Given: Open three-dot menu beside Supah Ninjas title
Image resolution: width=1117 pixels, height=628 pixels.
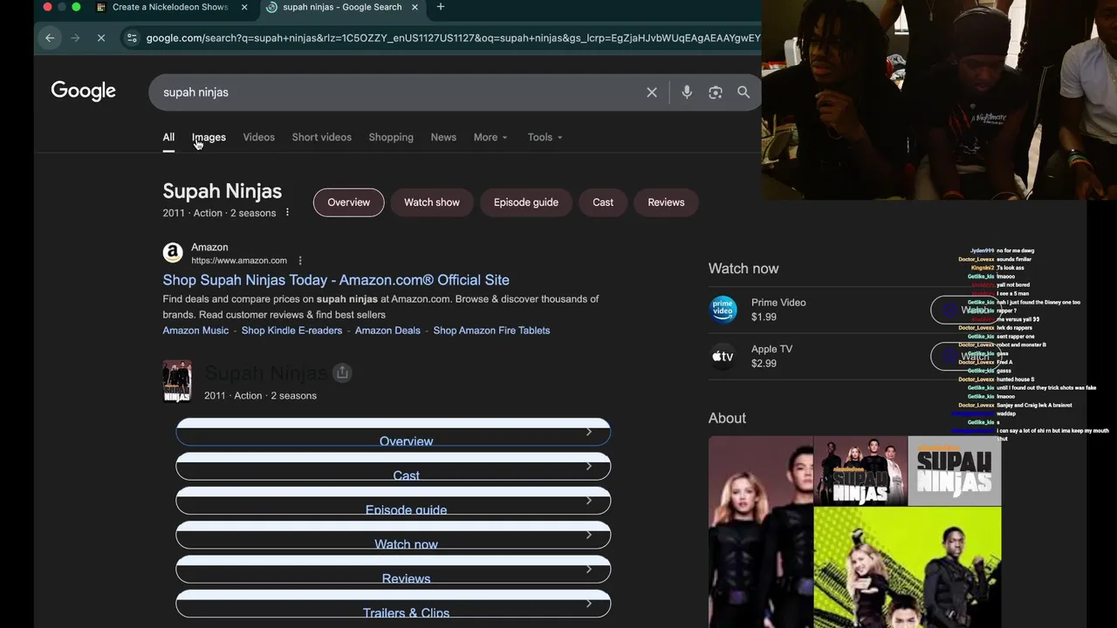Looking at the screenshot, I should (287, 212).
